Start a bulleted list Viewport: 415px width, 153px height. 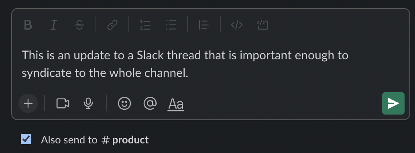(x=171, y=25)
